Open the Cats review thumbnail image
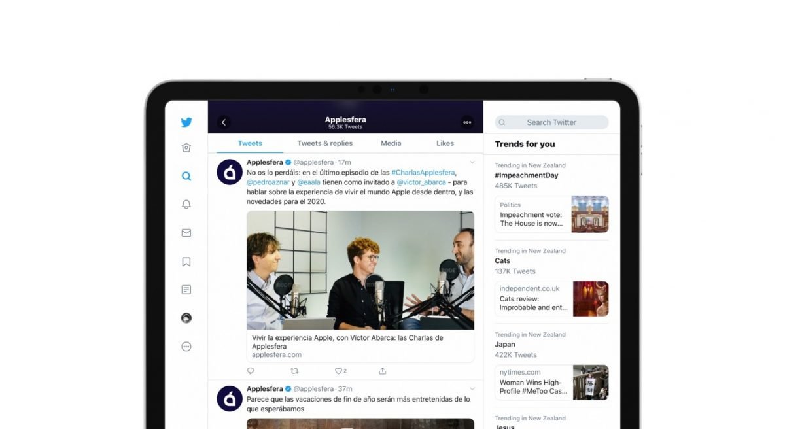The height and width of the screenshot is (429, 785). [x=591, y=299]
